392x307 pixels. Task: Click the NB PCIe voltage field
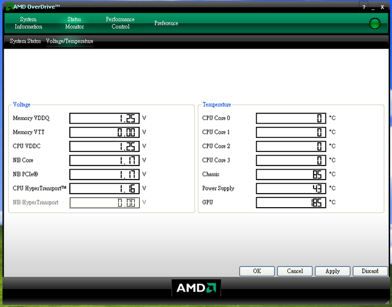coord(105,175)
